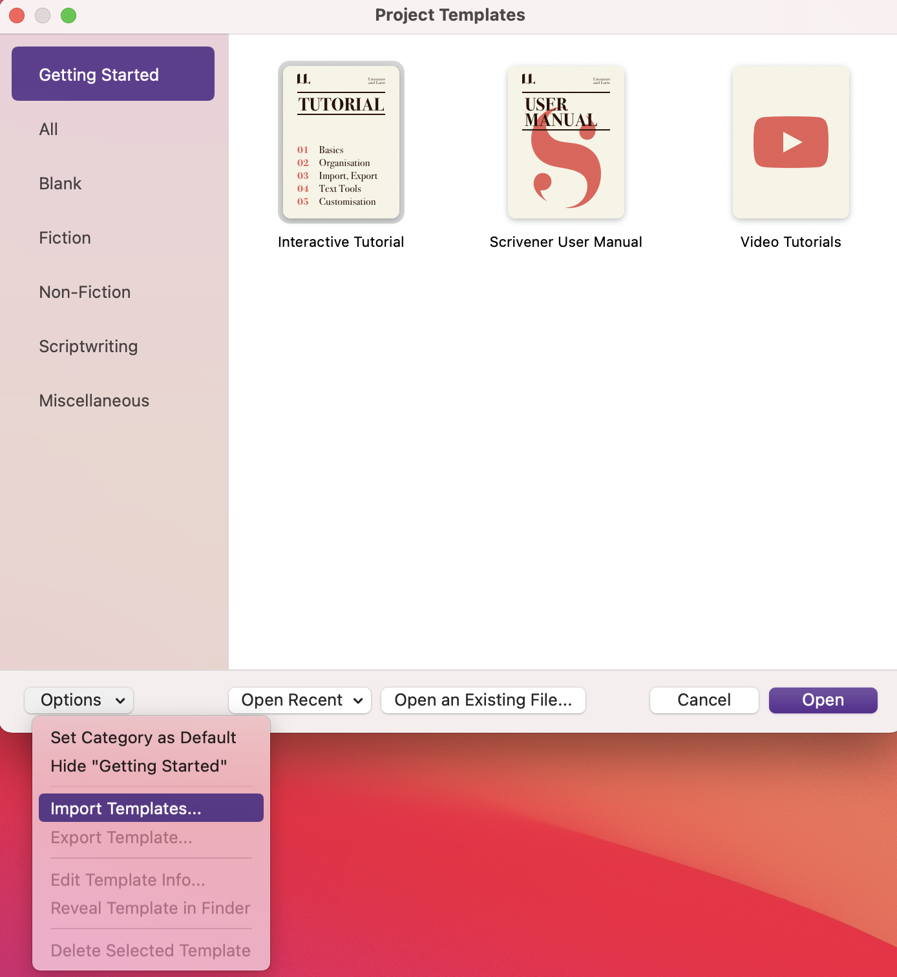
Task: Click the Video Tutorials label
Action: point(791,242)
